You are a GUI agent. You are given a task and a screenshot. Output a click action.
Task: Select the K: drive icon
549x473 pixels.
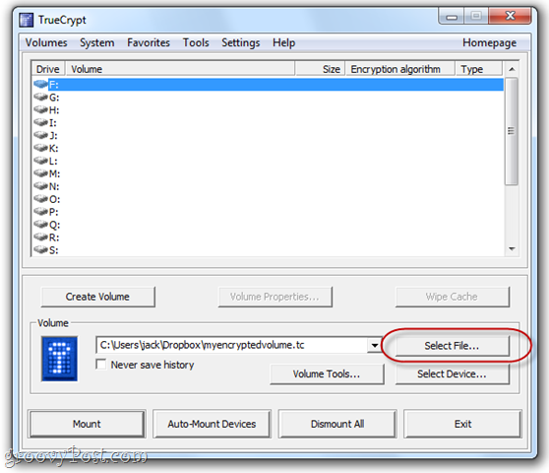40,148
